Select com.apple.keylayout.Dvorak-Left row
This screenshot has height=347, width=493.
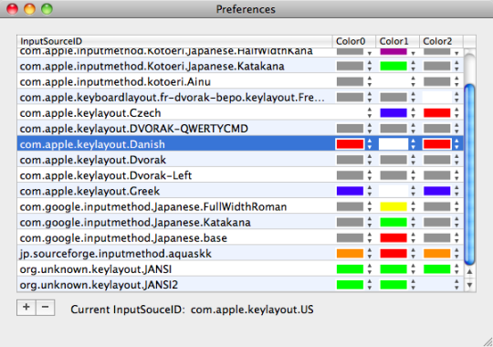click(x=240, y=175)
